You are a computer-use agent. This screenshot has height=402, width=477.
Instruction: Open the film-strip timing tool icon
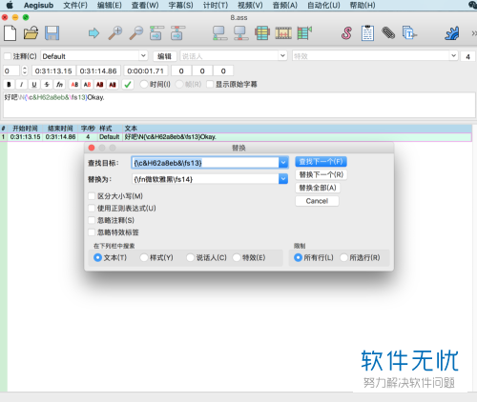tap(283, 33)
